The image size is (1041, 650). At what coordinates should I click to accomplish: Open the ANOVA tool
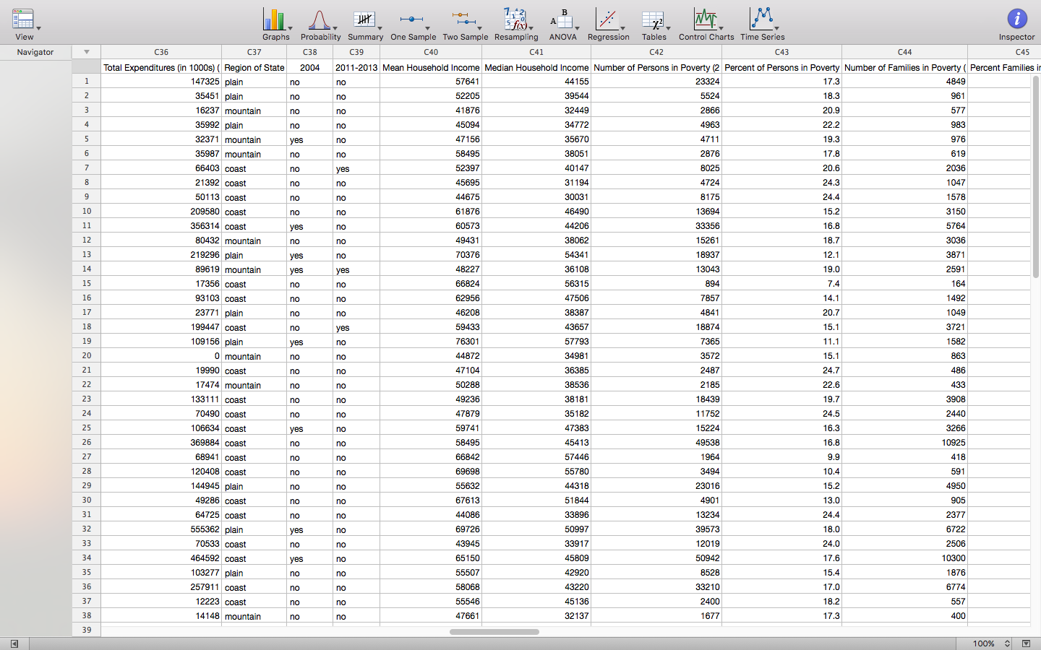point(562,24)
